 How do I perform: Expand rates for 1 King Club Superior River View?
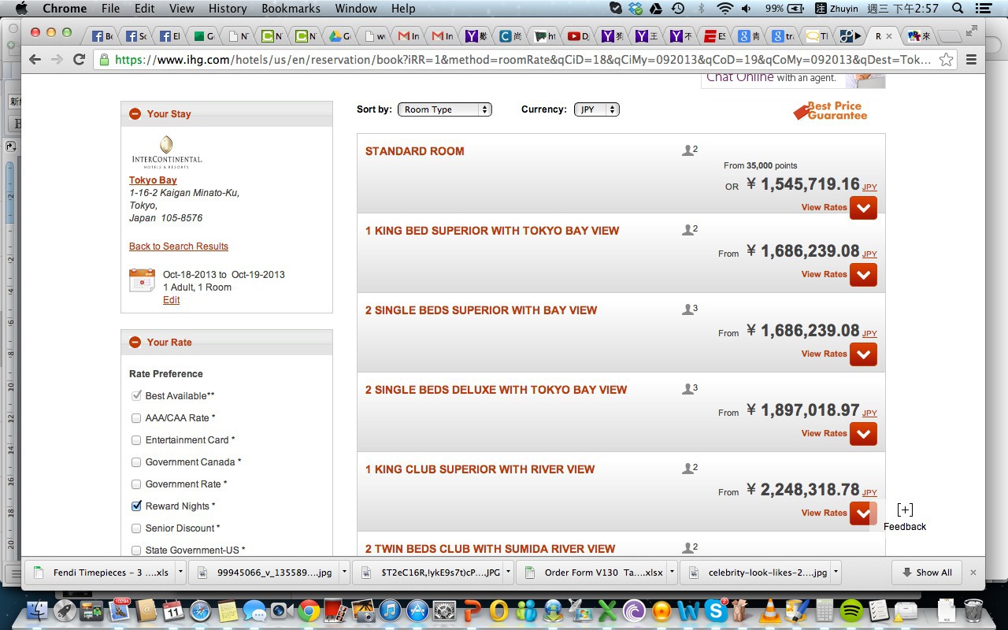pos(863,513)
